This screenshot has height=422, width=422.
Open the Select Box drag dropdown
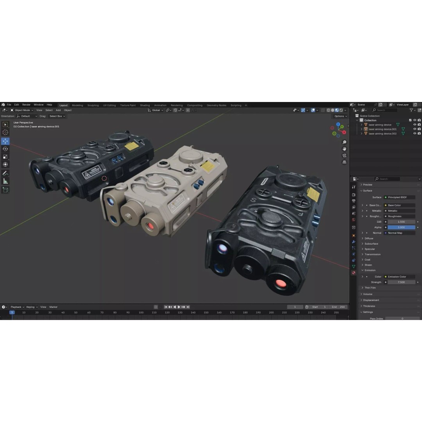pos(57,116)
